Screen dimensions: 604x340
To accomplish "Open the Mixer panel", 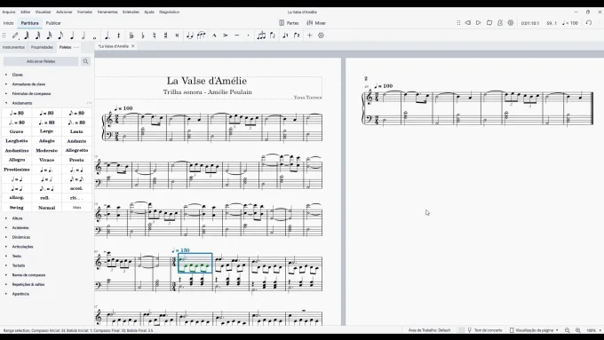I will (x=316, y=23).
